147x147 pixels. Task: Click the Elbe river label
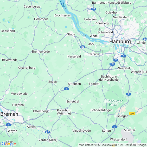tap(62, 4)
